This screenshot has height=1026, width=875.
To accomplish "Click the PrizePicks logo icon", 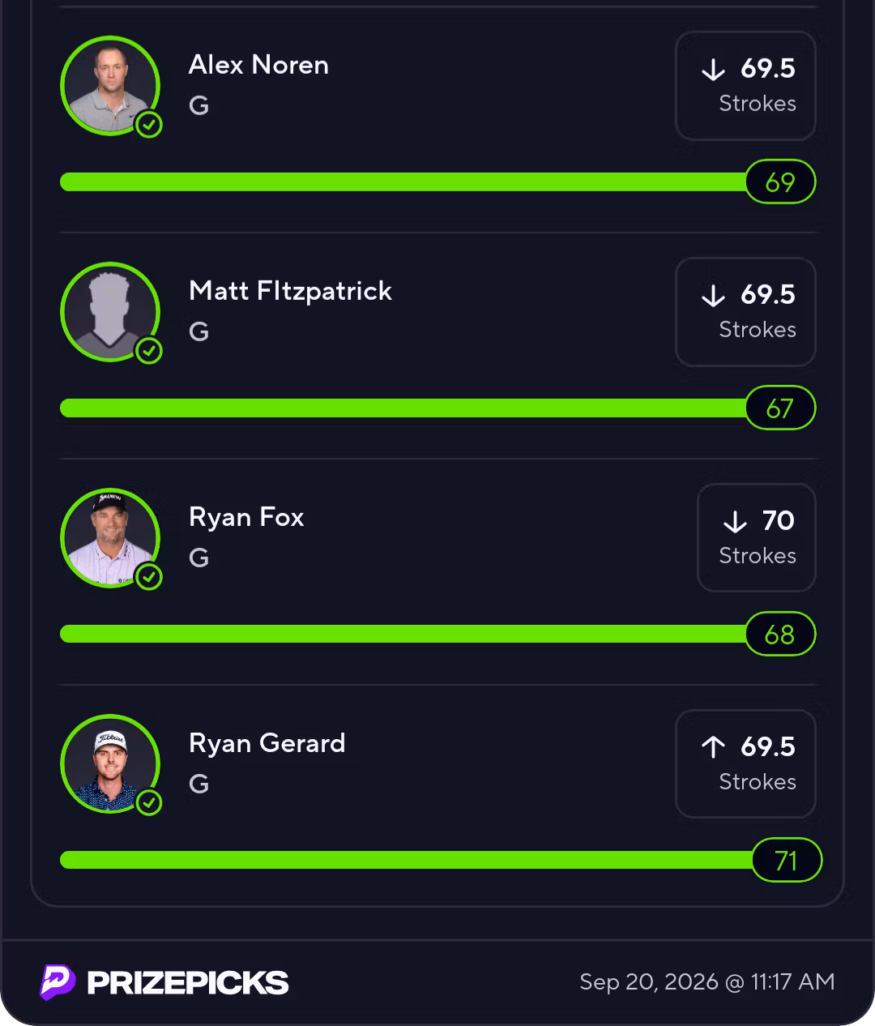I will tap(58, 982).
